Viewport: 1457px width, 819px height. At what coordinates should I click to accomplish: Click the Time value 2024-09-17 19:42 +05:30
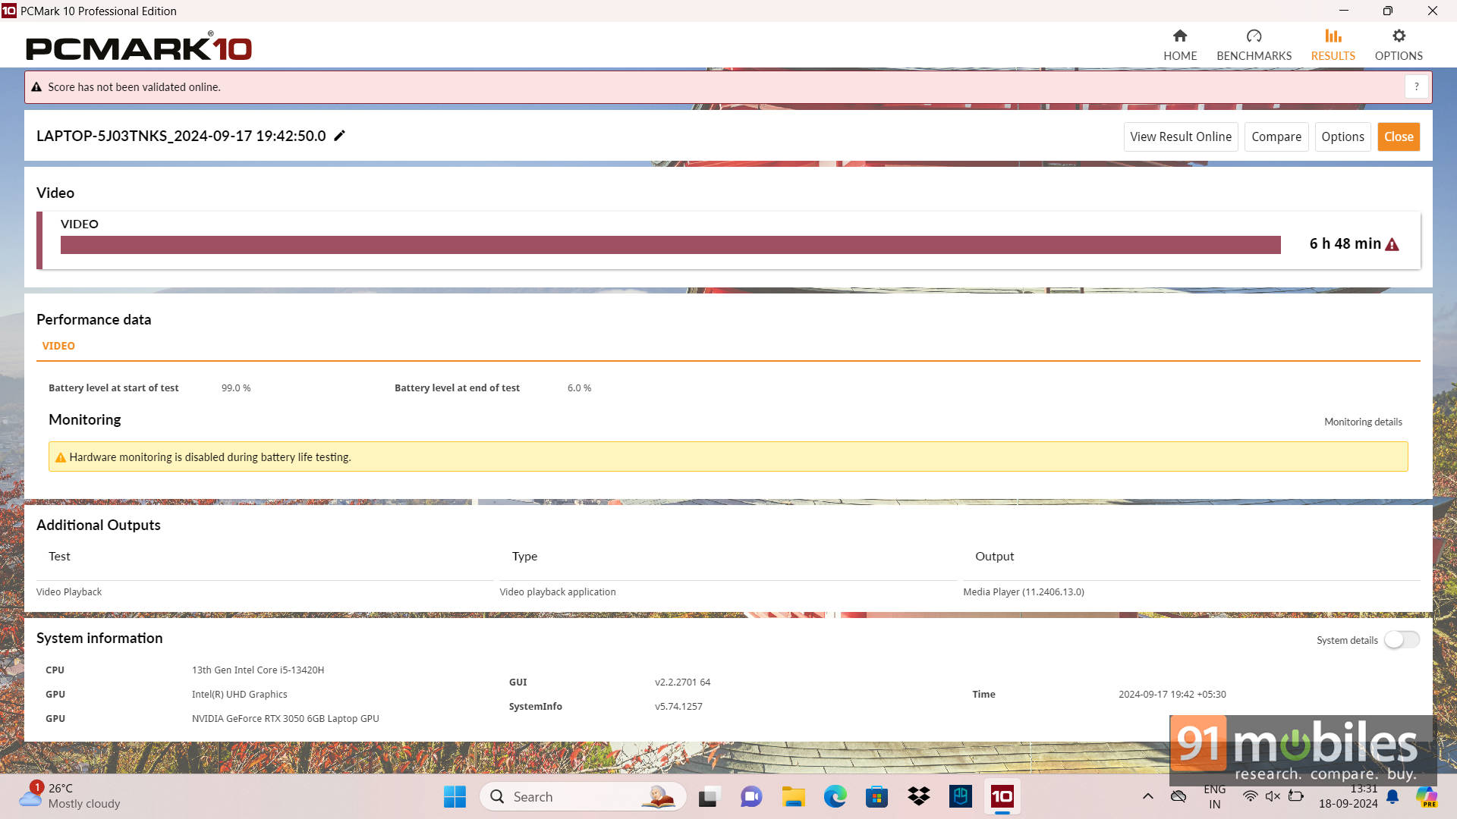pyautogui.click(x=1172, y=694)
